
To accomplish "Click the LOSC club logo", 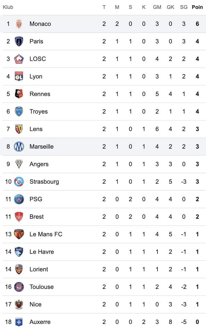I will click(19, 59).
